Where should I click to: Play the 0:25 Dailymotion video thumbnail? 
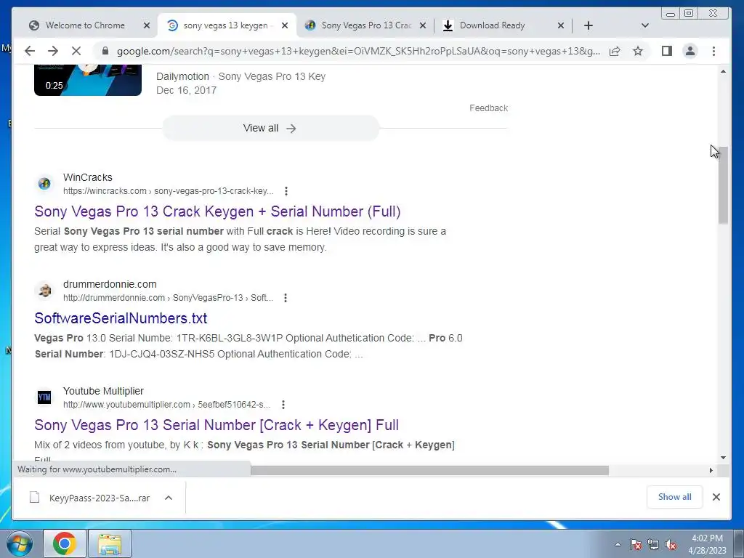point(88,81)
